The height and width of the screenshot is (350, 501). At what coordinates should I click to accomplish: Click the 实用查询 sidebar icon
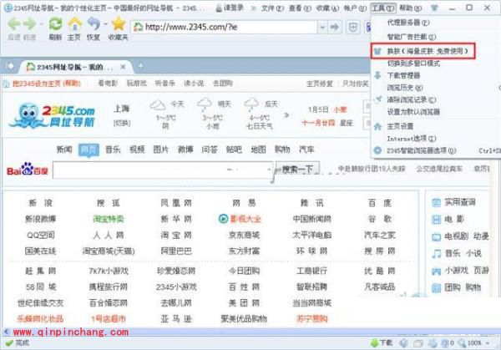coord(437,202)
